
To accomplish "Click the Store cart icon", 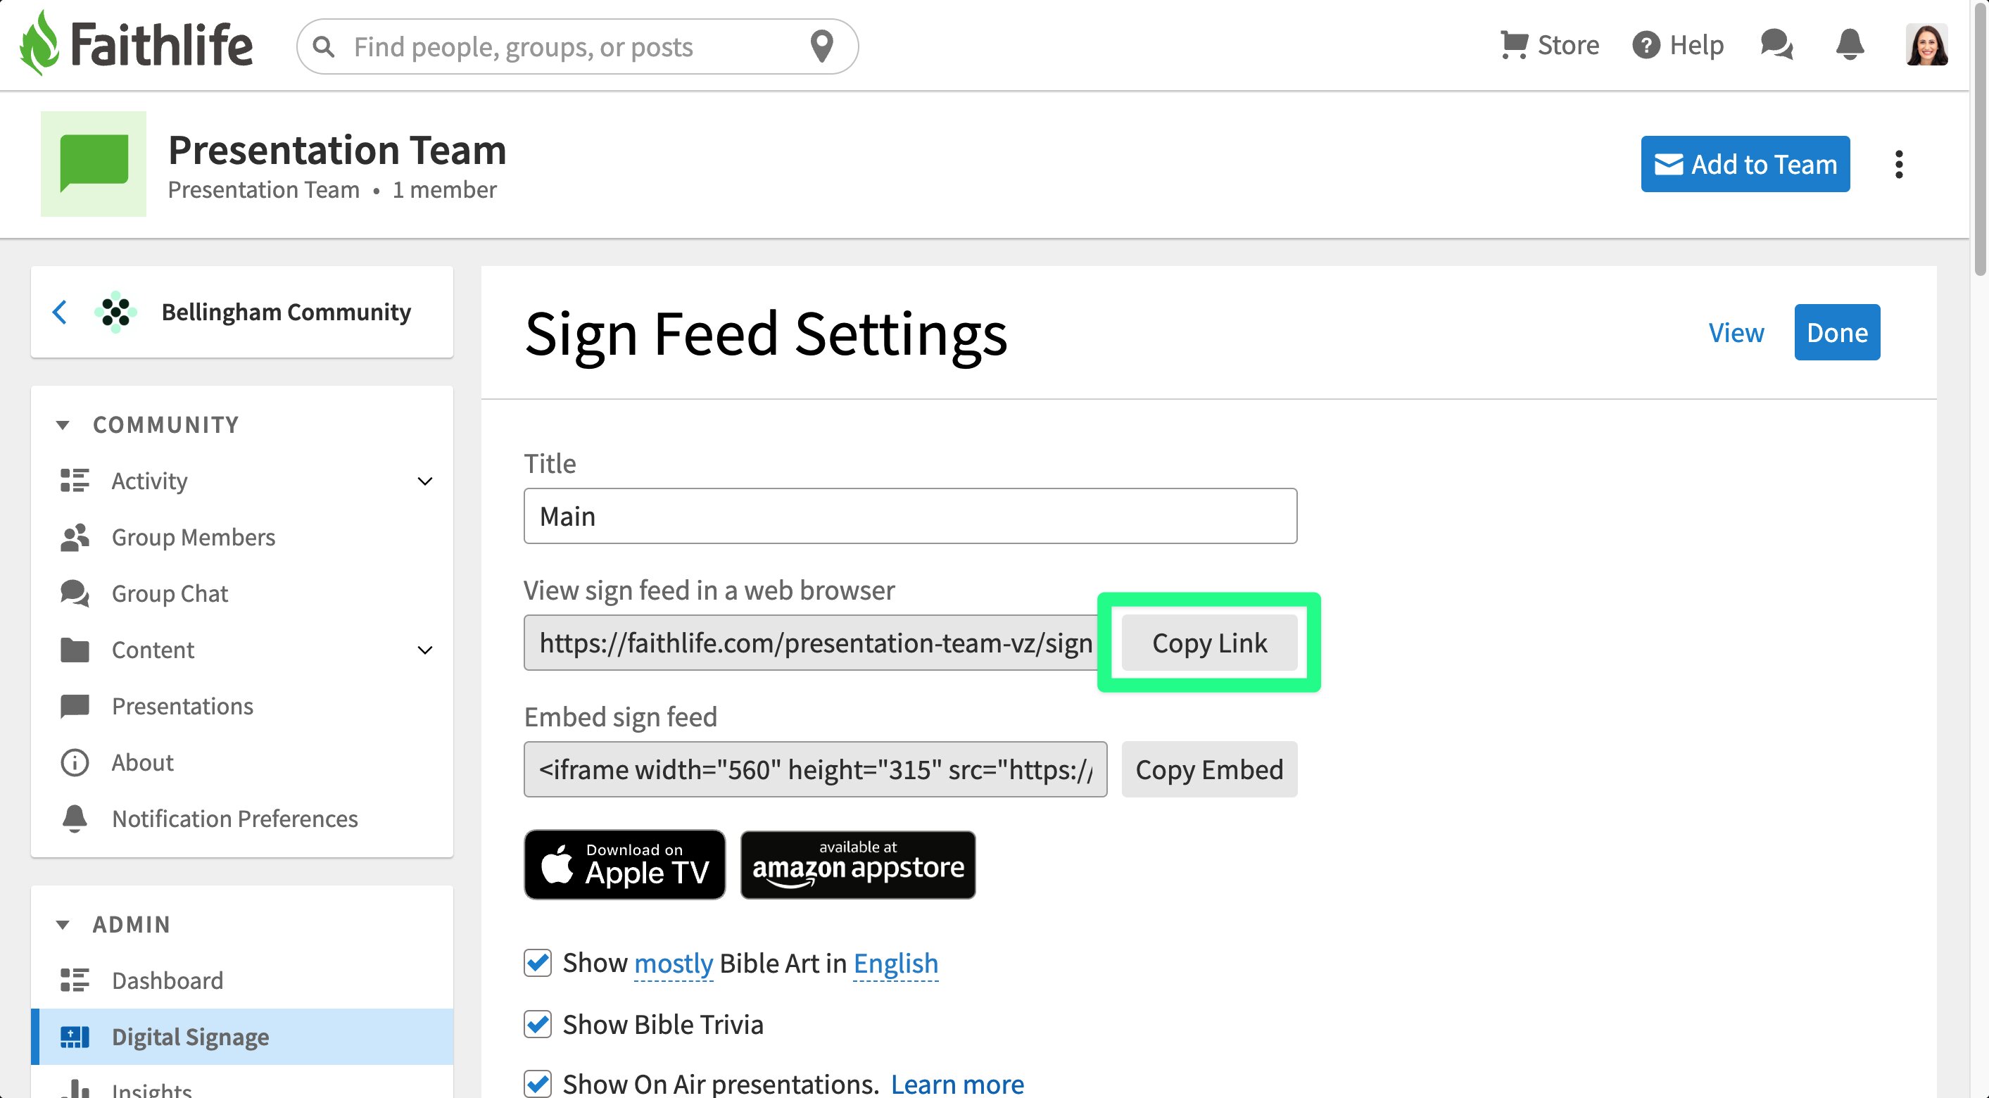I will click(x=1513, y=45).
